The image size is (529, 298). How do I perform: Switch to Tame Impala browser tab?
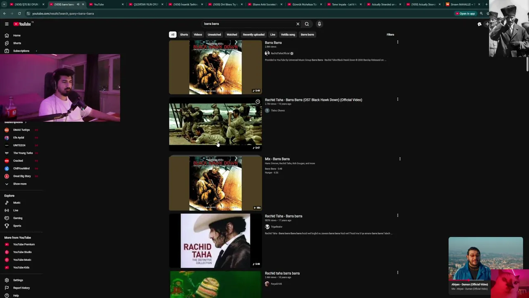(344, 4)
